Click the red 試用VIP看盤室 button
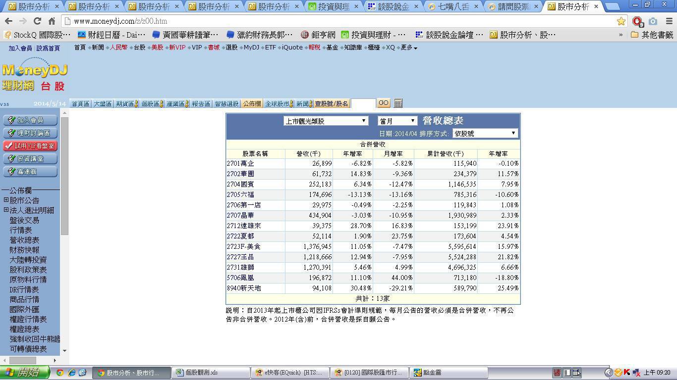The image size is (677, 380). click(x=30, y=146)
